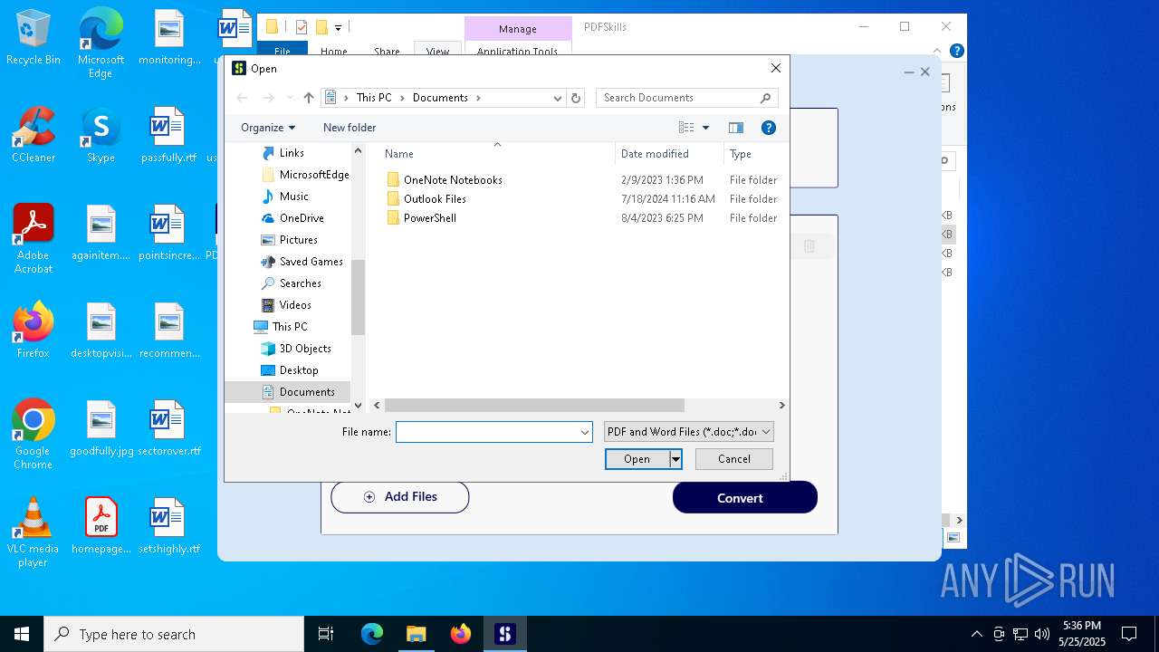Expand the address bar history dropdown

click(558, 98)
